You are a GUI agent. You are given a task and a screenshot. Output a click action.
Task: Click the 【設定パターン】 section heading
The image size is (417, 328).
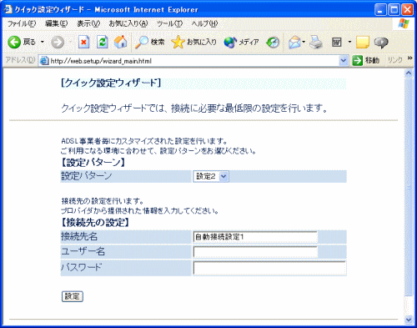(93, 162)
